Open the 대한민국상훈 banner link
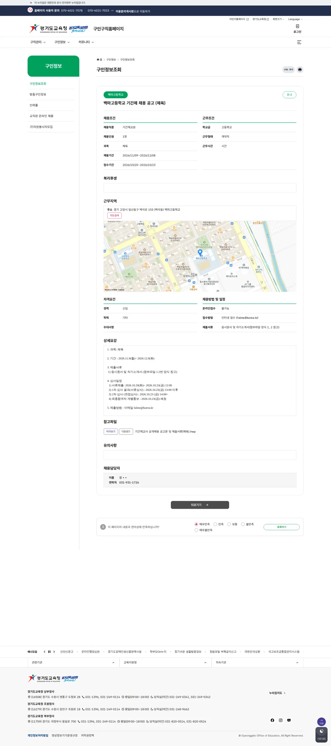This screenshot has width=331, height=746. pos(252,652)
